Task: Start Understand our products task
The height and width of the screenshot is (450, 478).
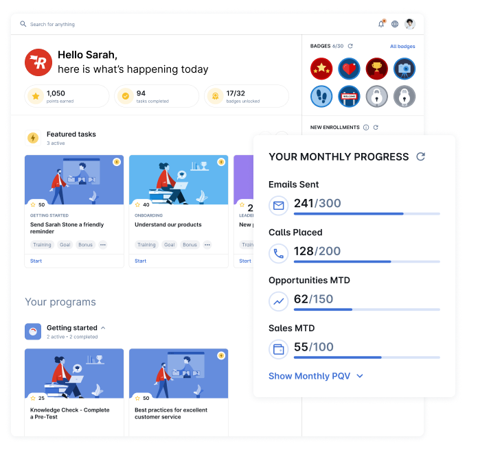Action: 141,261
